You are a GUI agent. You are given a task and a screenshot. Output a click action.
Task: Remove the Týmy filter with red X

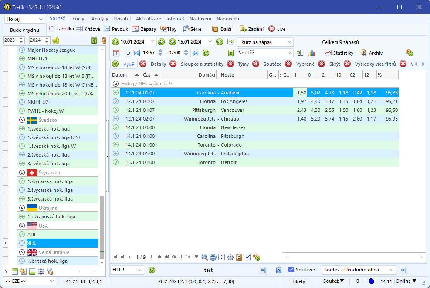pos(256,64)
